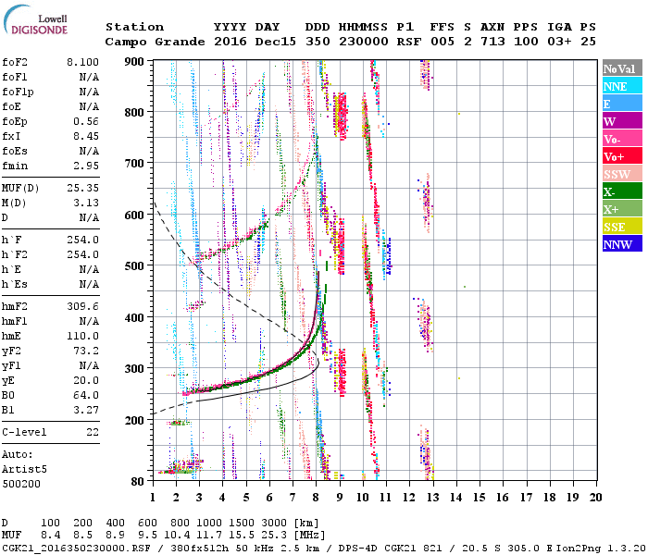
Task: Click the MUF 25.3 value for 3000 km
Action: (x=274, y=536)
